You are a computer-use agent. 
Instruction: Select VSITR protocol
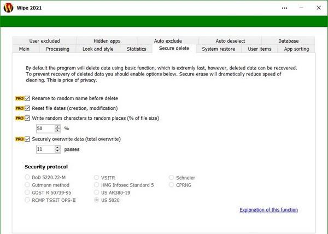pyautogui.click(x=96, y=178)
